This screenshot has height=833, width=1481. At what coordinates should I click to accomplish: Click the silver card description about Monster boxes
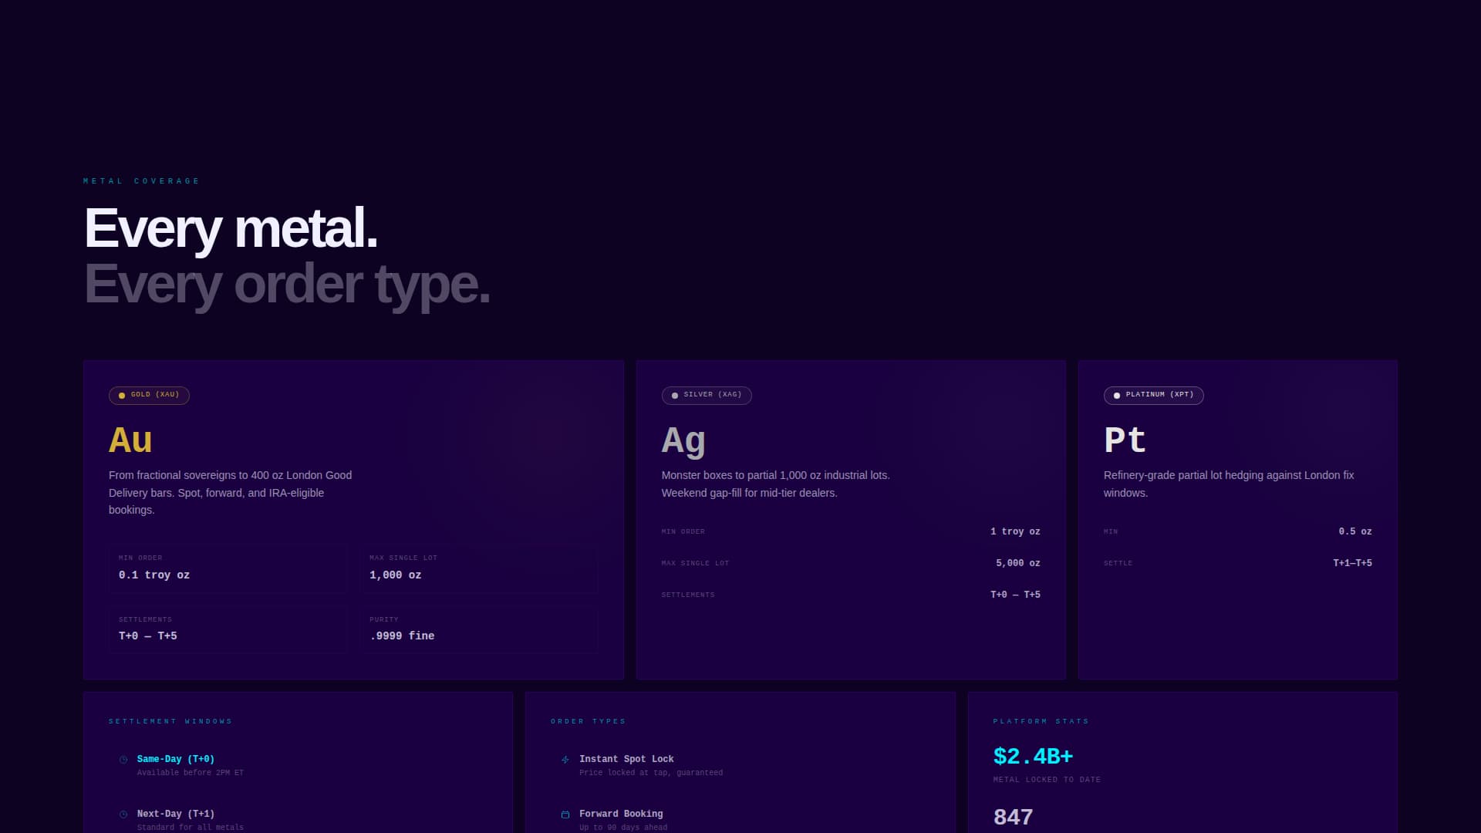pos(775,484)
